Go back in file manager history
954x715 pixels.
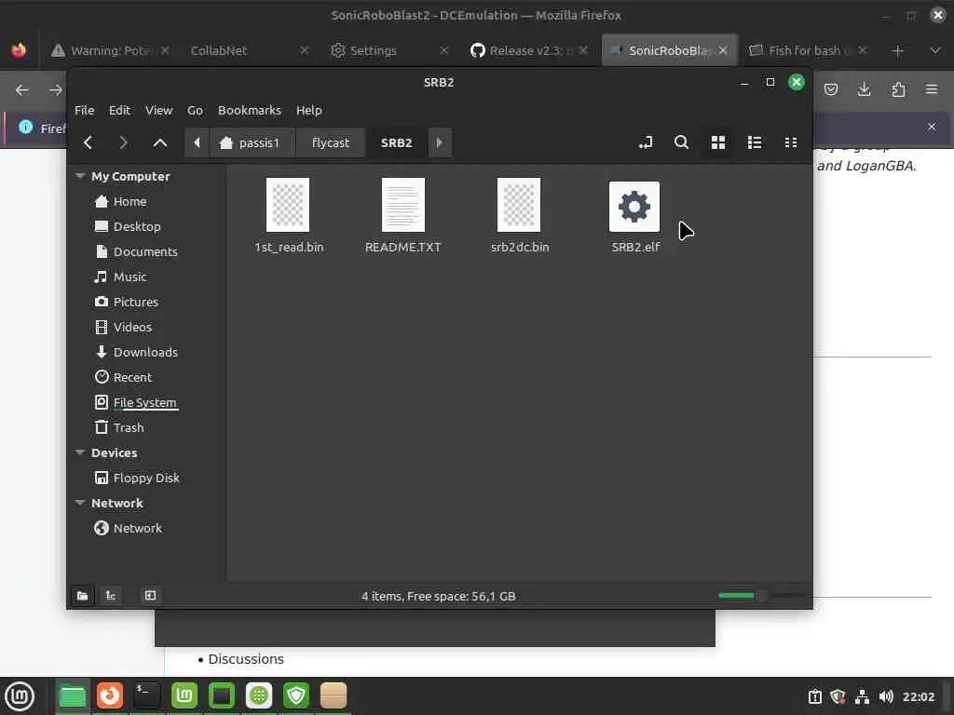(x=88, y=142)
